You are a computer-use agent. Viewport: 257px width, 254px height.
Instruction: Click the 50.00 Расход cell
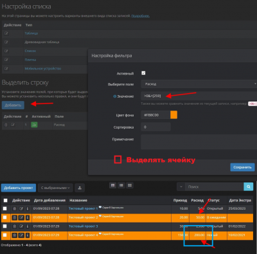pos(197,217)
